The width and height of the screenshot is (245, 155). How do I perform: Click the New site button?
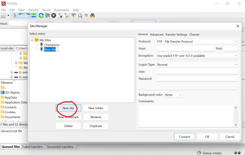pos(68,108)
